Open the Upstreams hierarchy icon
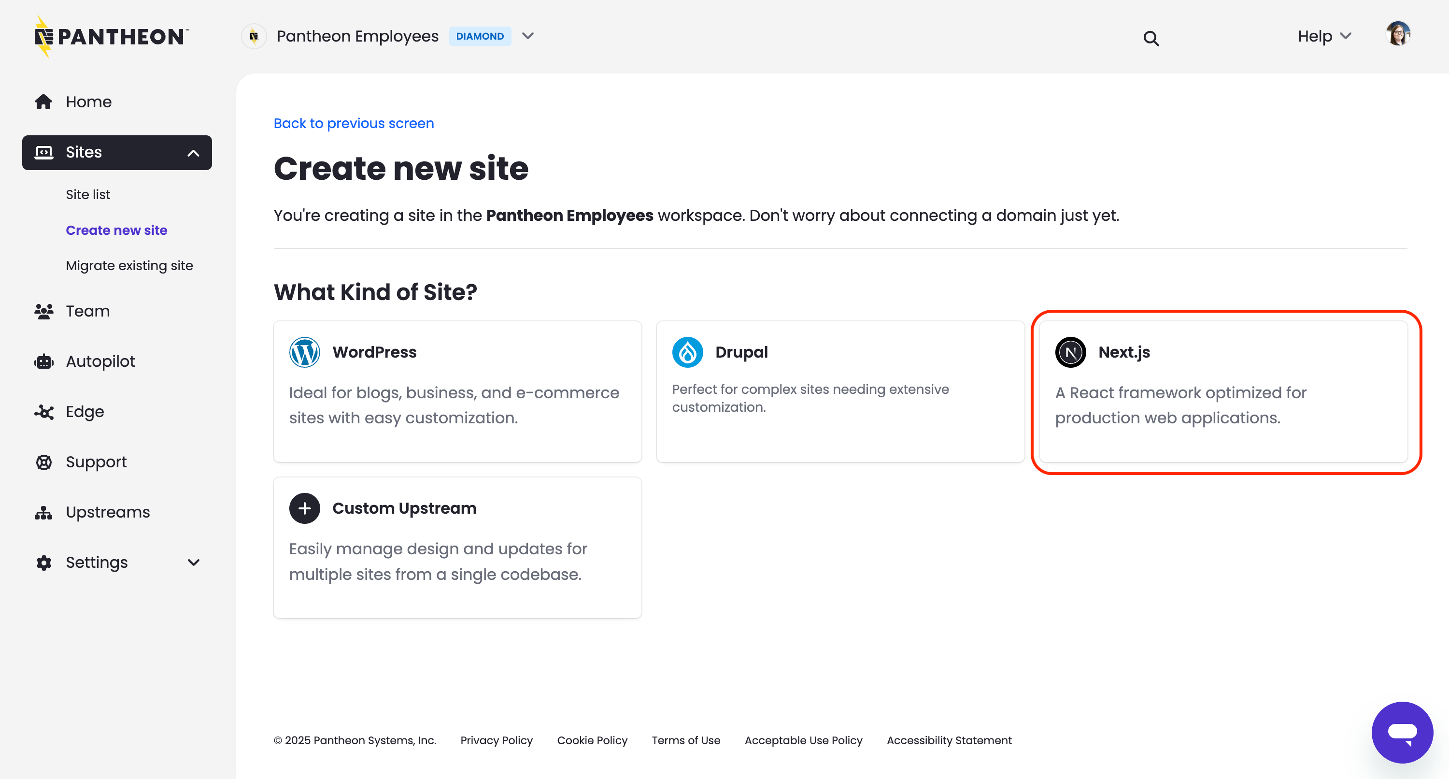Image resolution: width=1449 pixels, height=779 pixels. 43,512
